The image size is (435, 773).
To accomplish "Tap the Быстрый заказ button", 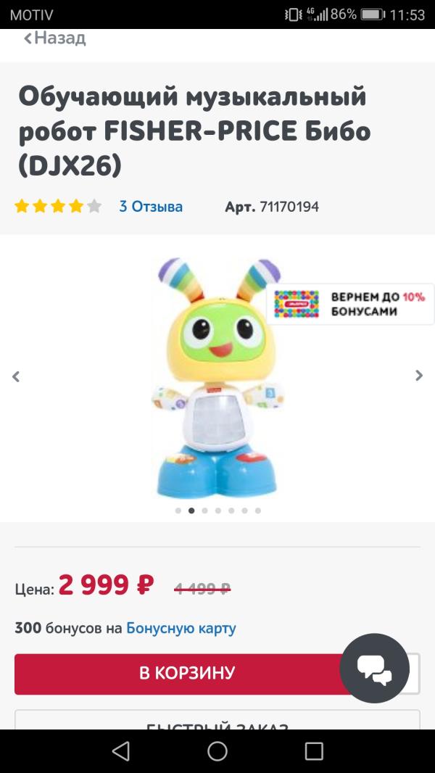I will [x=217, y=723].
